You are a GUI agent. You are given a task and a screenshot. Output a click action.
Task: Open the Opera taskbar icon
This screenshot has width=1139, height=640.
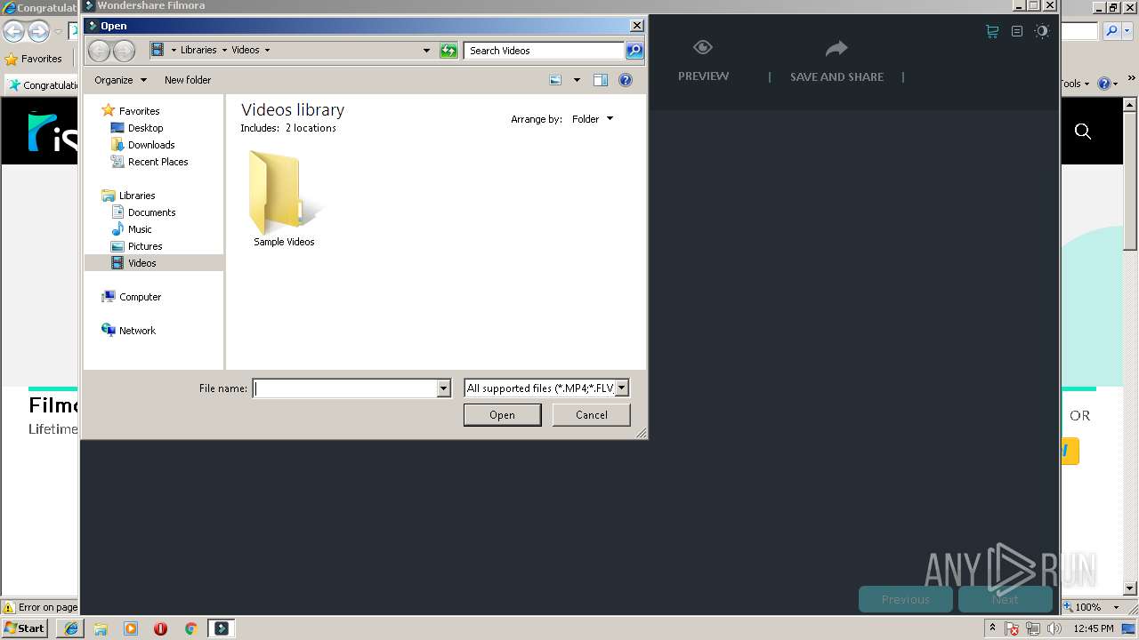[x=161, y=628]
